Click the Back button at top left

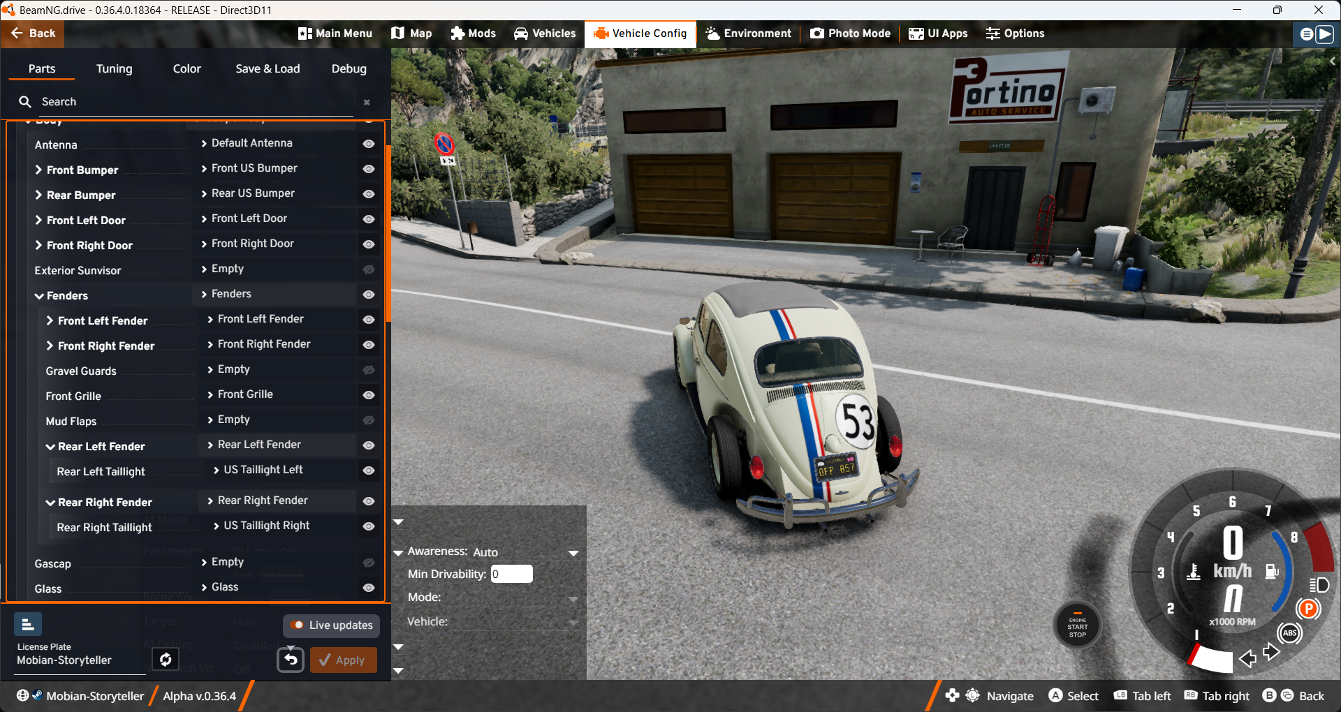(33, 34)
